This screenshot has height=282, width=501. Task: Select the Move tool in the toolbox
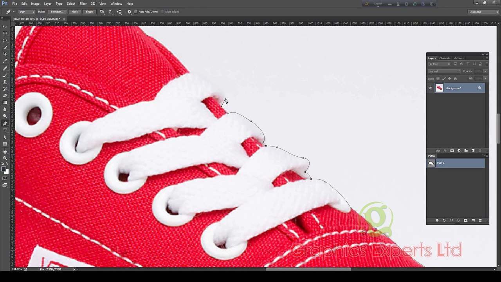[x=5, y=26]
